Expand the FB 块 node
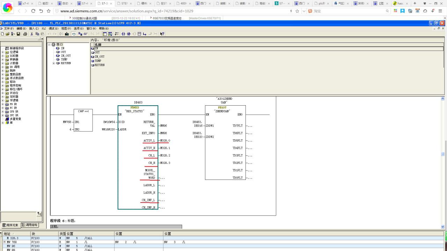The width and height of the screenshot is (447, 251). point(3,104)
